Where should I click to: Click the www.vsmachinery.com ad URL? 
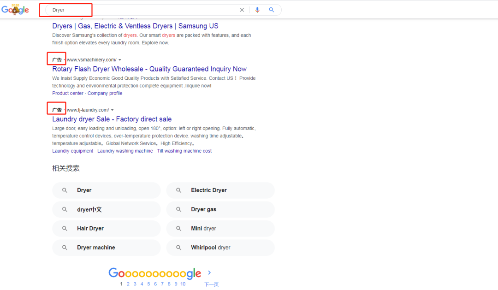(x=92, y=60)
